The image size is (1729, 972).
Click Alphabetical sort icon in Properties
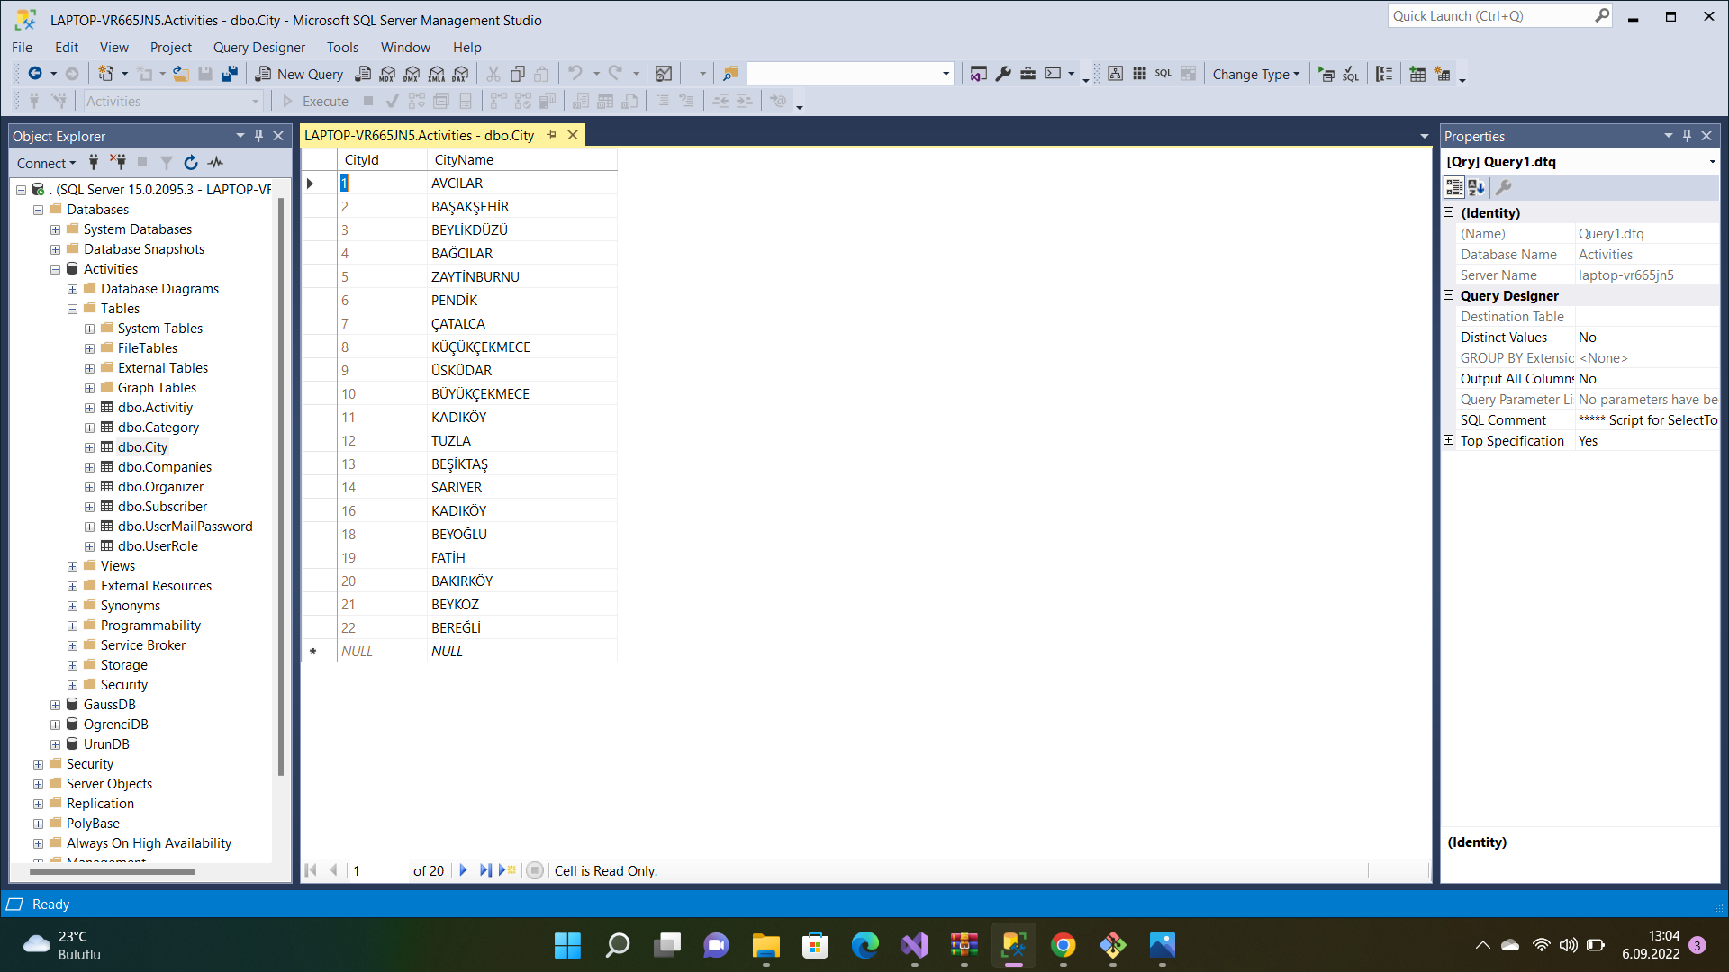1477,187
